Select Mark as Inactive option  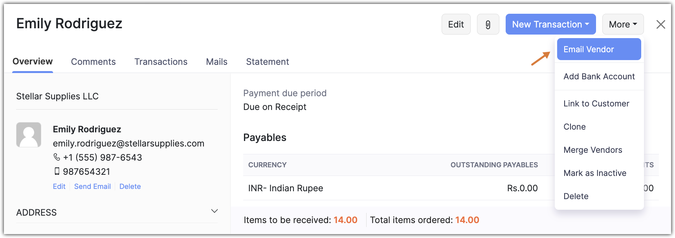[595, 173]
